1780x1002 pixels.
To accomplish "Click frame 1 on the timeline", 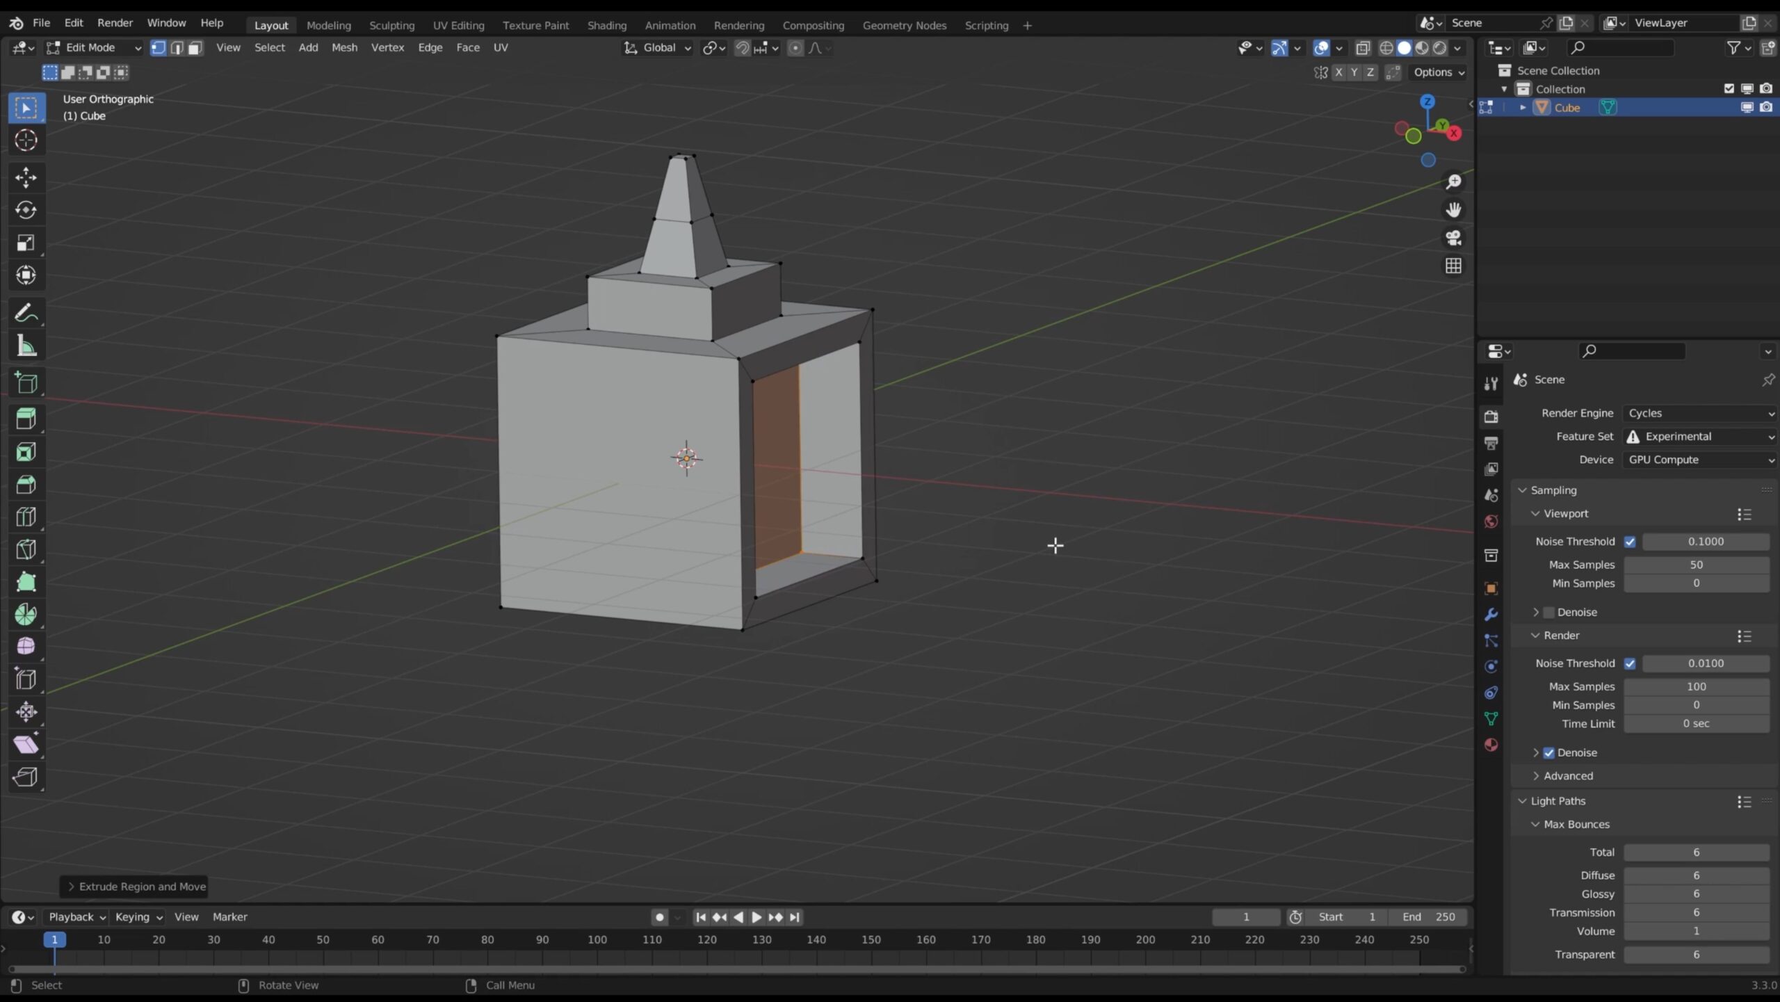I will (x=54, y=939).
